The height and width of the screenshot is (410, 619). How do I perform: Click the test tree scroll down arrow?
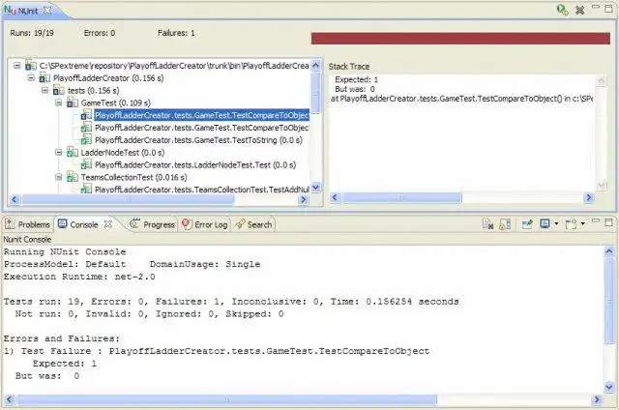pyautogui.click(x=316, y=188)
